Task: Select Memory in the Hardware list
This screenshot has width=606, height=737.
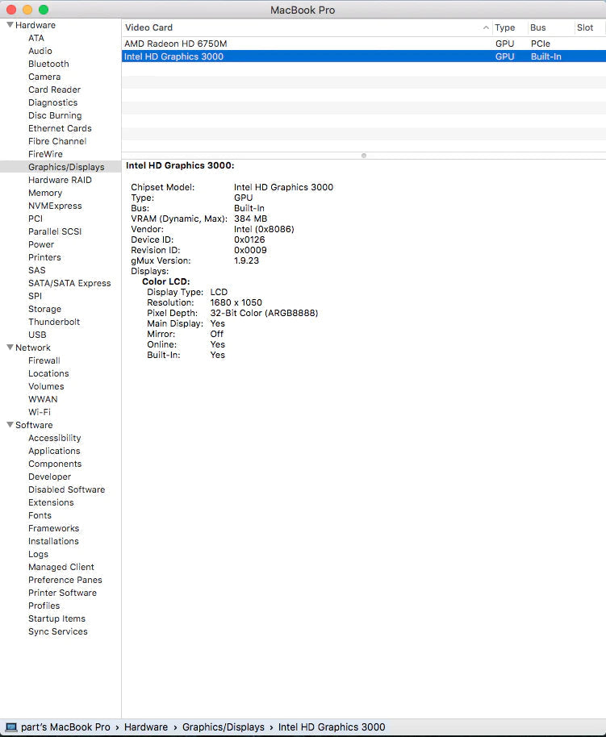Action: [45, 193]
